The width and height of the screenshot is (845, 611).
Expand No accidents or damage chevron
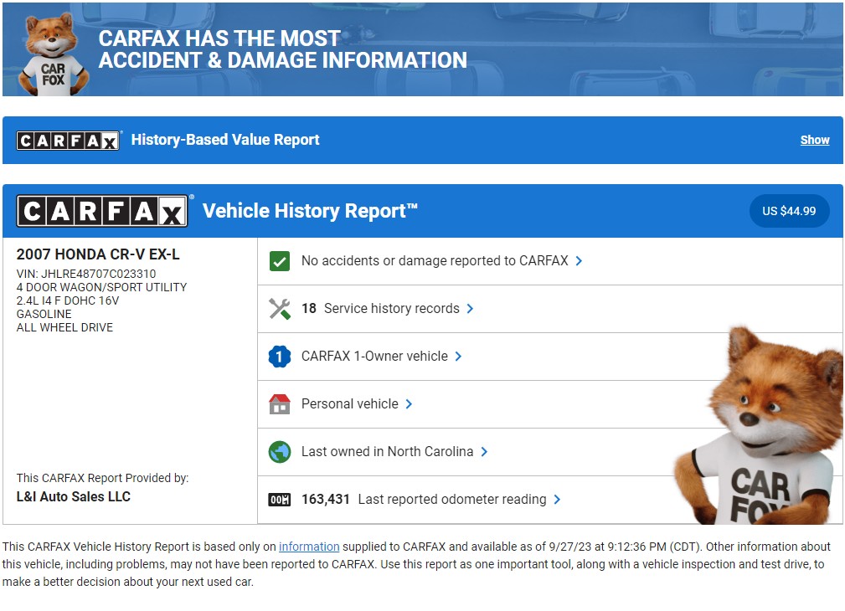click(x=579, y=261)
